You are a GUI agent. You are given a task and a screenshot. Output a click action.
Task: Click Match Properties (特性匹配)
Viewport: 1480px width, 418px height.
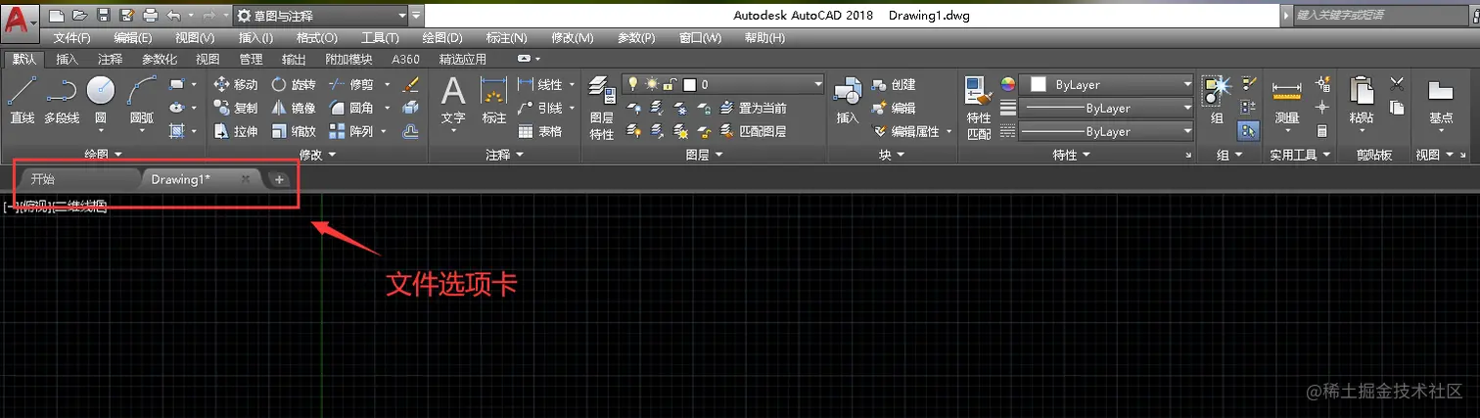(979, 108)
